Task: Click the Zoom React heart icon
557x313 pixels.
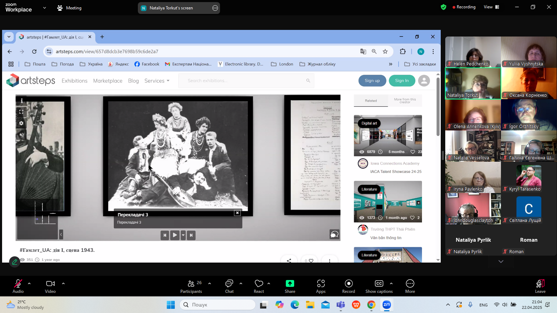Action: [259, 284]
